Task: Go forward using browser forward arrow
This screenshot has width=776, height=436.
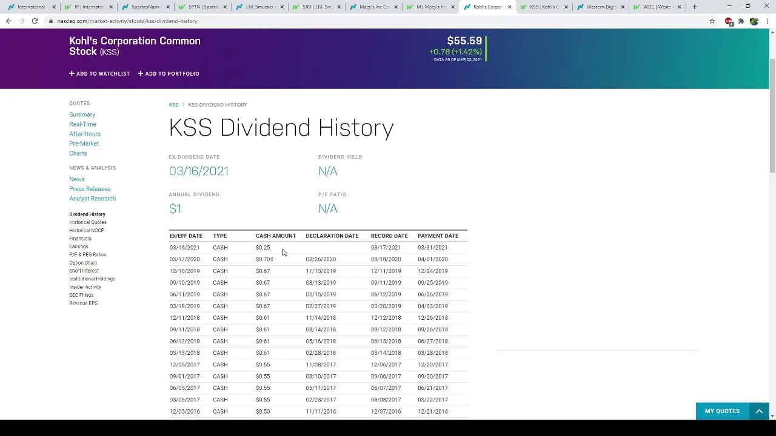Action: click(21, 21)
